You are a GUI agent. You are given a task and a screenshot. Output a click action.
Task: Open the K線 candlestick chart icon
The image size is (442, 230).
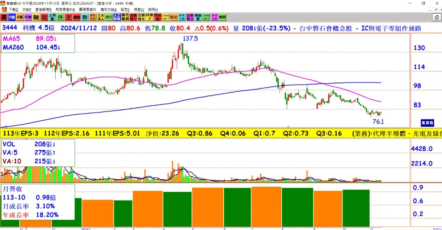coord(20,17)
